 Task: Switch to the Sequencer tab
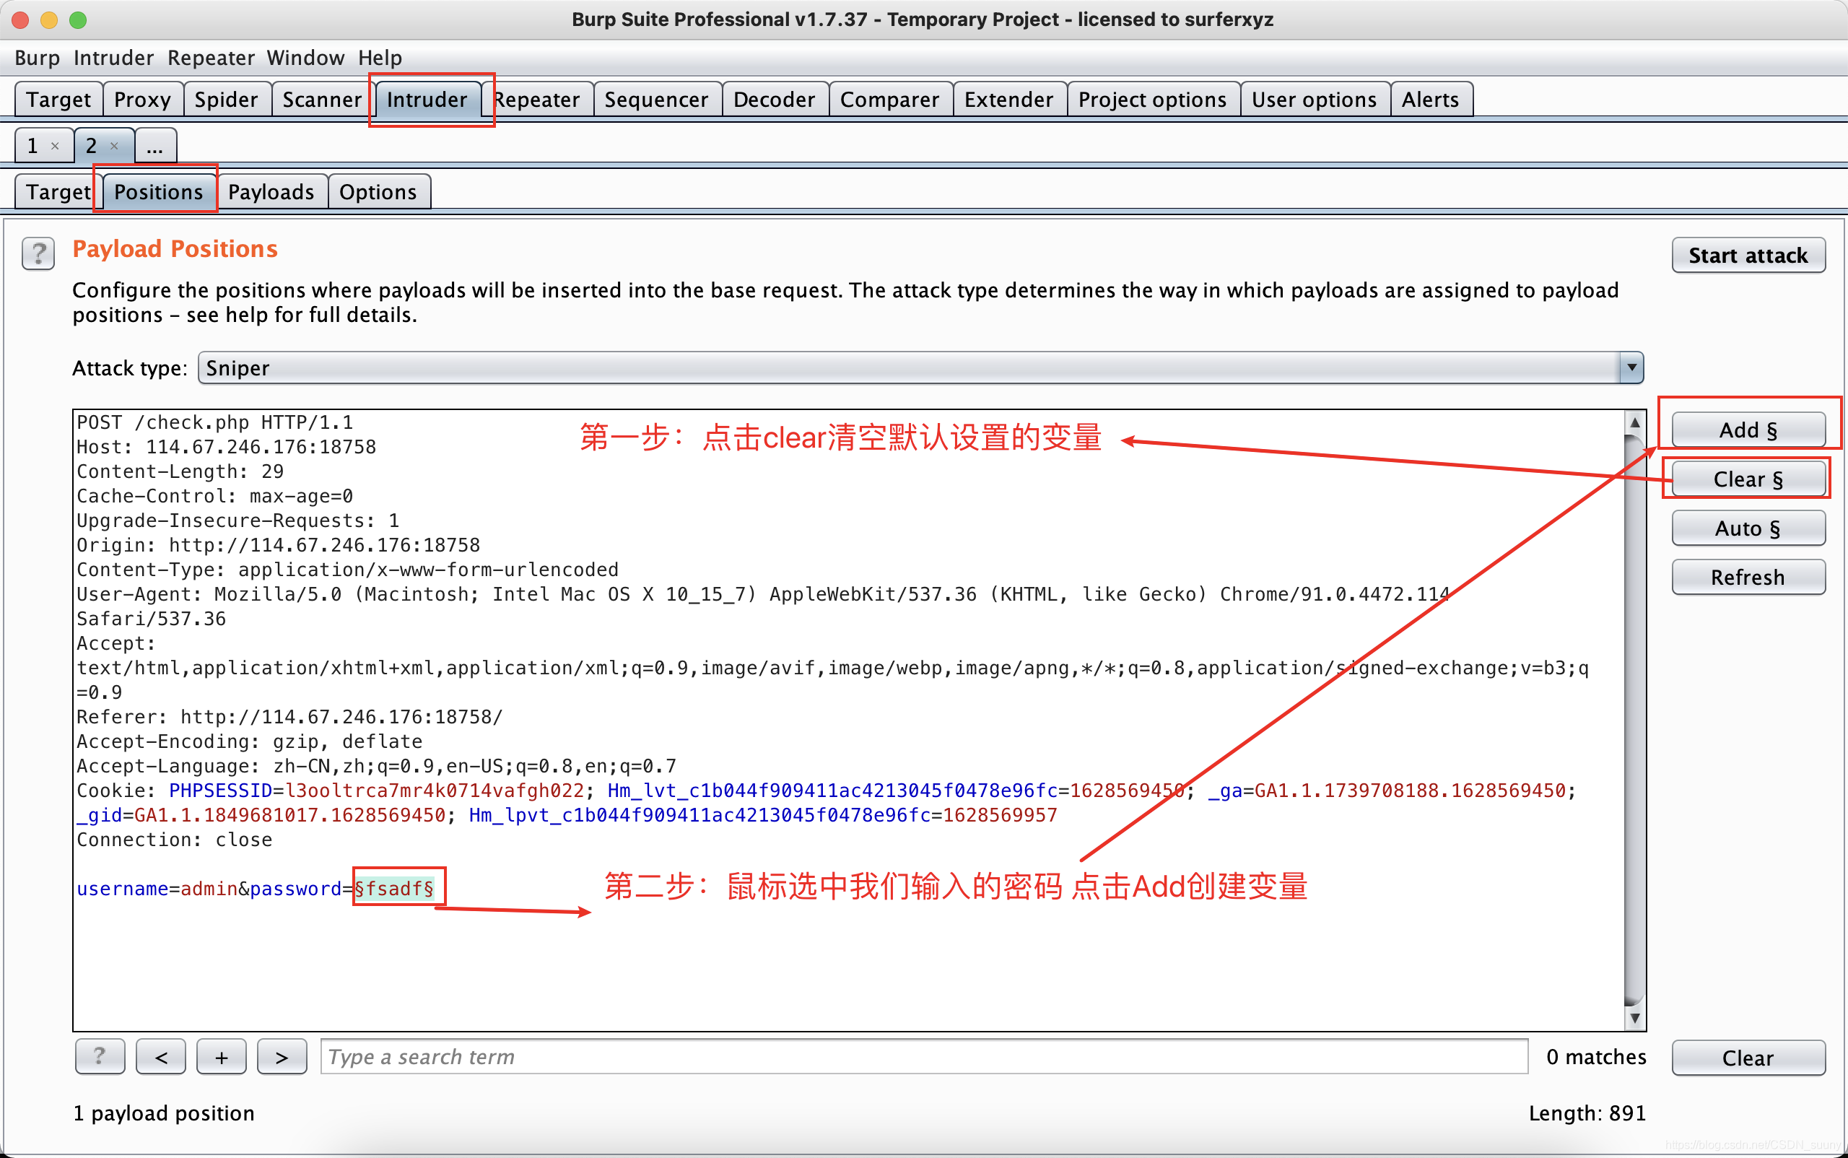click(656, 100)
